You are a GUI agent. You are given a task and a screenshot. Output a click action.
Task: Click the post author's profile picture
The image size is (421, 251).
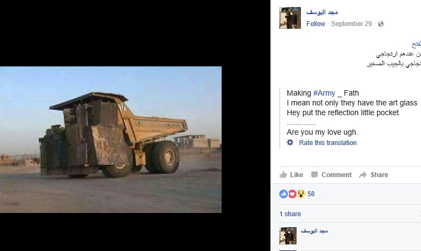click(x=290, y=18)
